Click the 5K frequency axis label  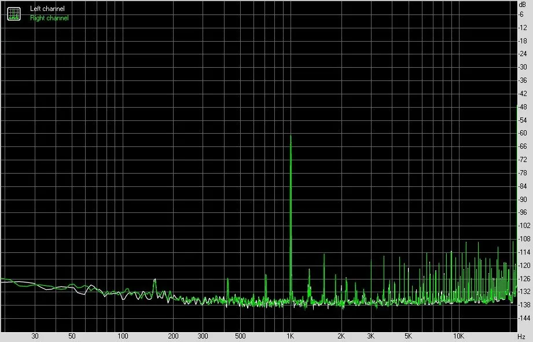tap(408, 336)
